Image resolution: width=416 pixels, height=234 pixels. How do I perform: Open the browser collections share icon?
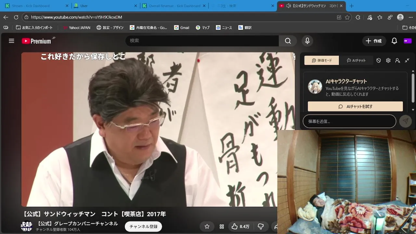390,17
